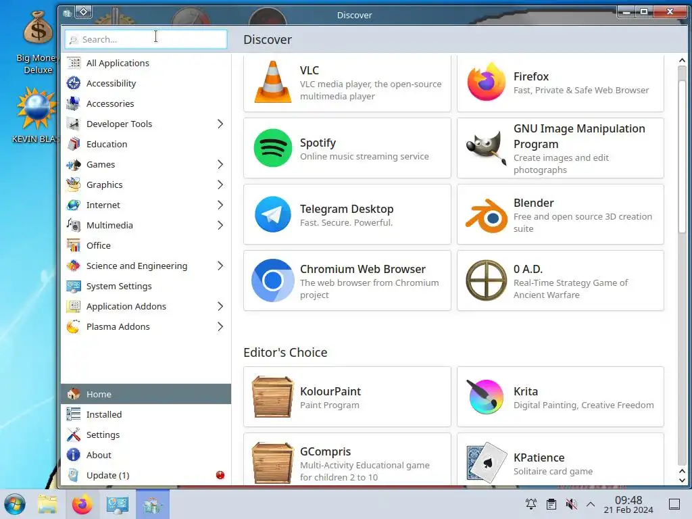Click the scrollbar bottom down arrow
Image resolution: width=692 pixels, height=519 pixels.
(682, 480)
